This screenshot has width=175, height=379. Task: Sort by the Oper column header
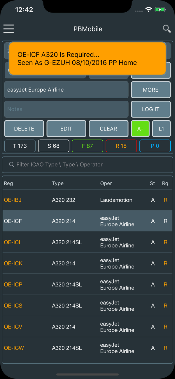click(x=106, y=184)
